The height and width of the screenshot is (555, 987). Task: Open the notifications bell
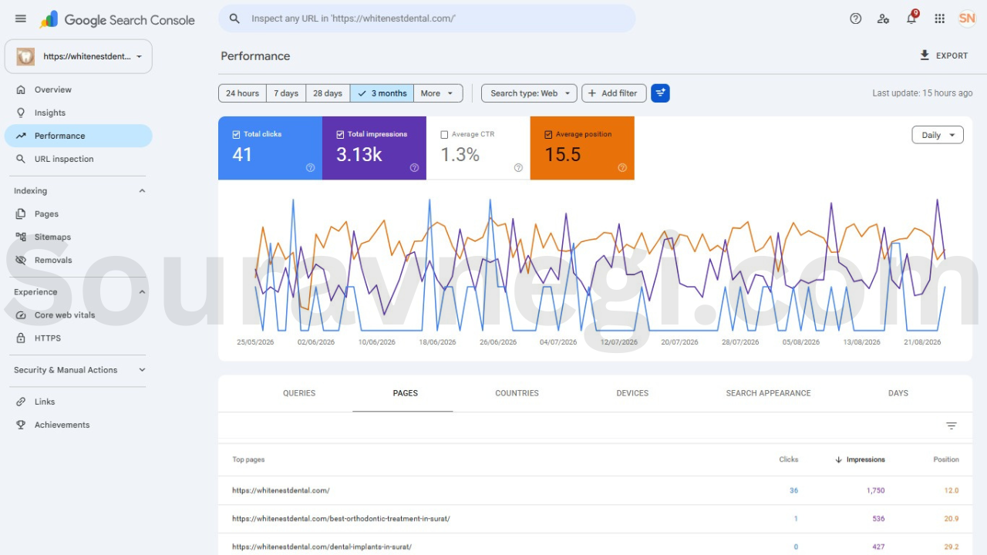tap(911, 18)
